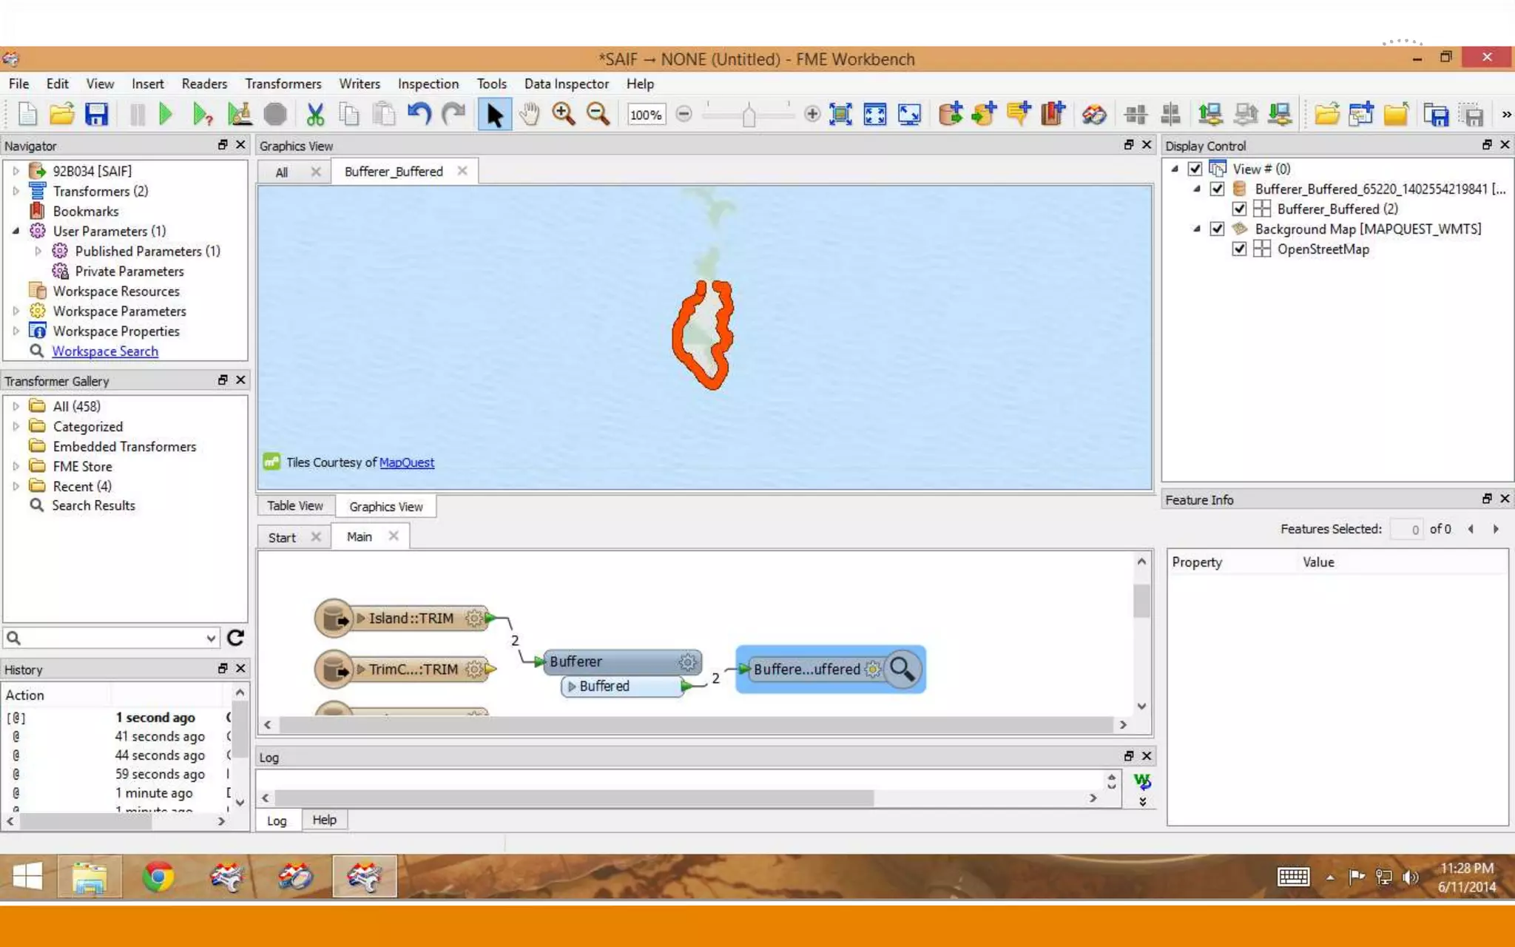
Task: Disable the Bufferer_Buffered (2) layer checkbox
Action: [x=1239, y=209]
